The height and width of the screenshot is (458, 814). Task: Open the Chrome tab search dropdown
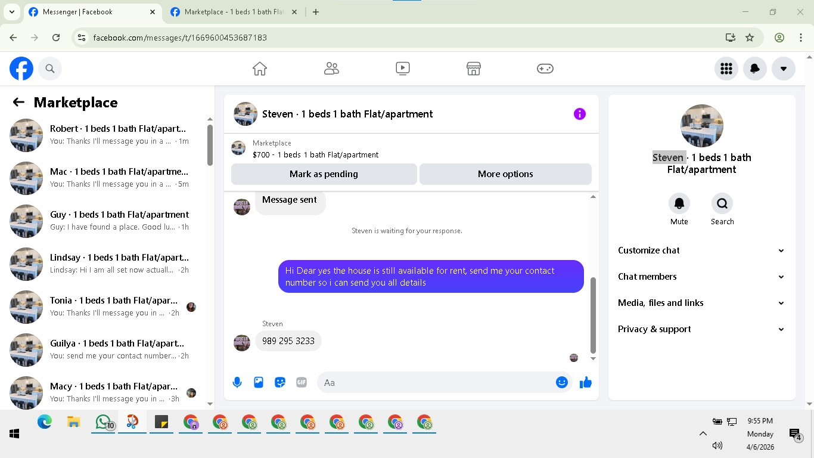pyautogui.click(x=12, y=12)
